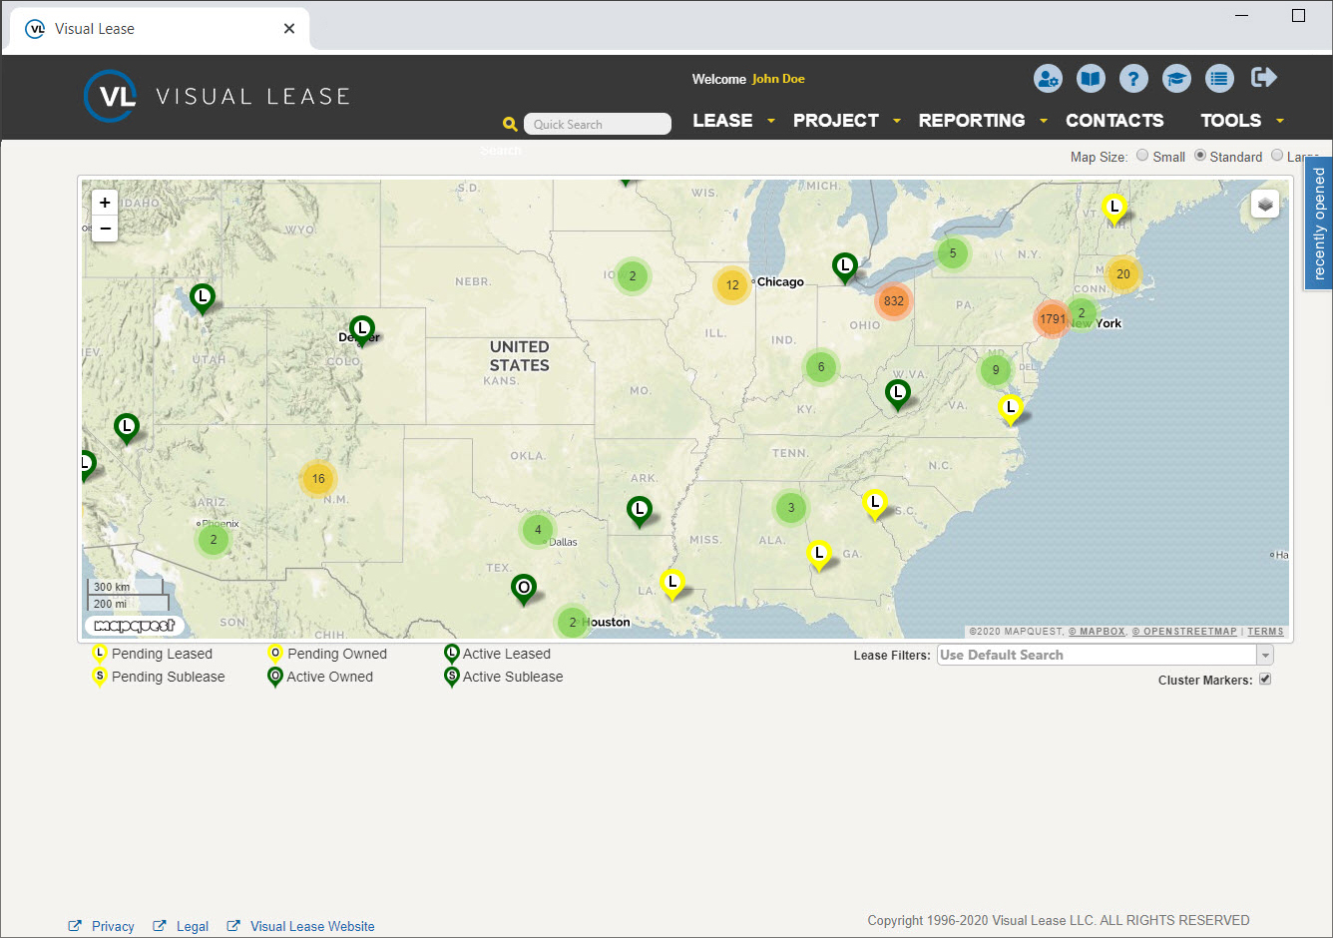Open the PROJECT menu
Image resolution: width=1333 pixels, height=938 pixels.
[836, 121]
